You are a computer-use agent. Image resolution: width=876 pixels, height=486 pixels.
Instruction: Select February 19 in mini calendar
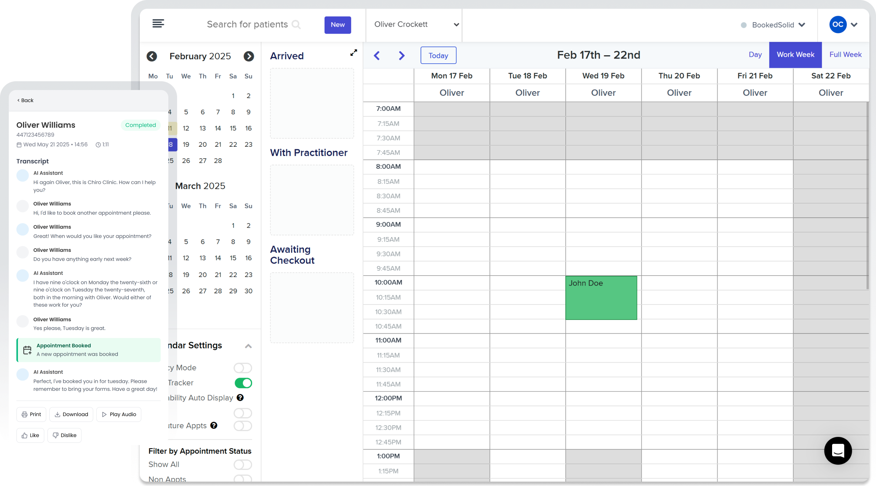(186, 145)
